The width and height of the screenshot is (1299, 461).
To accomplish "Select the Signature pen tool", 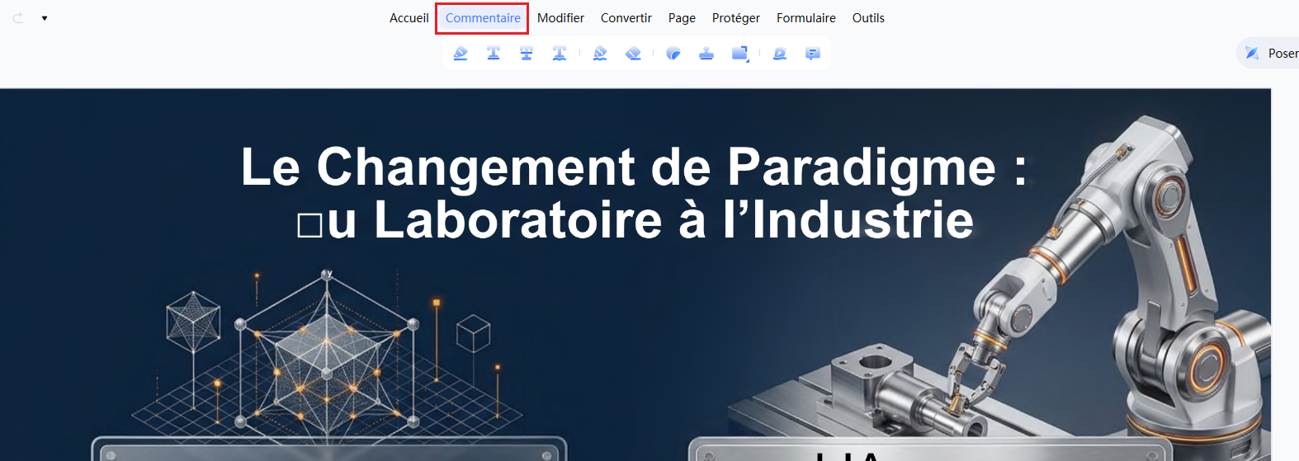I will 780,54.
